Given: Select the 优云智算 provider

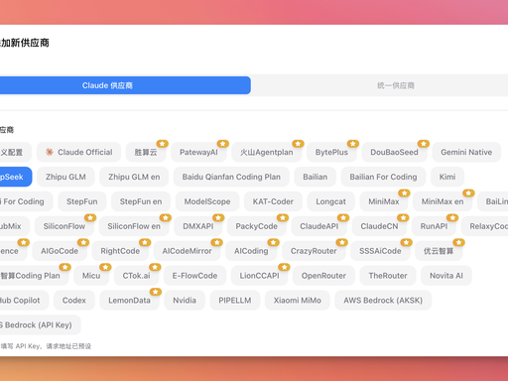Looking at the screenshot, I should coord(439,251).
